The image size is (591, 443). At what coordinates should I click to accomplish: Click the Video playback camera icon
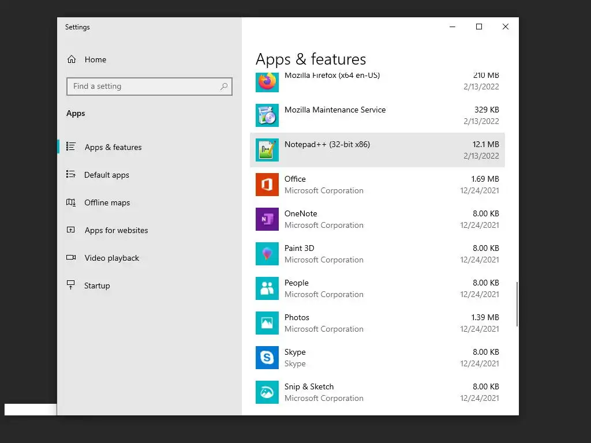coord(71,258)
